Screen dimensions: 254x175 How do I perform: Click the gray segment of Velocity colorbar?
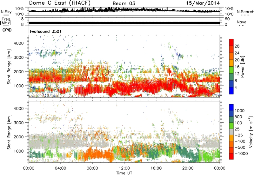(x=231, y=132)
